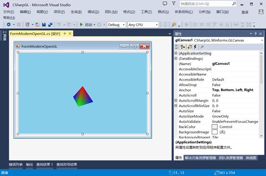Viewport: 266px width, 176px height.
Task: Click the notifications filter funnel icon
Action: 174,3
